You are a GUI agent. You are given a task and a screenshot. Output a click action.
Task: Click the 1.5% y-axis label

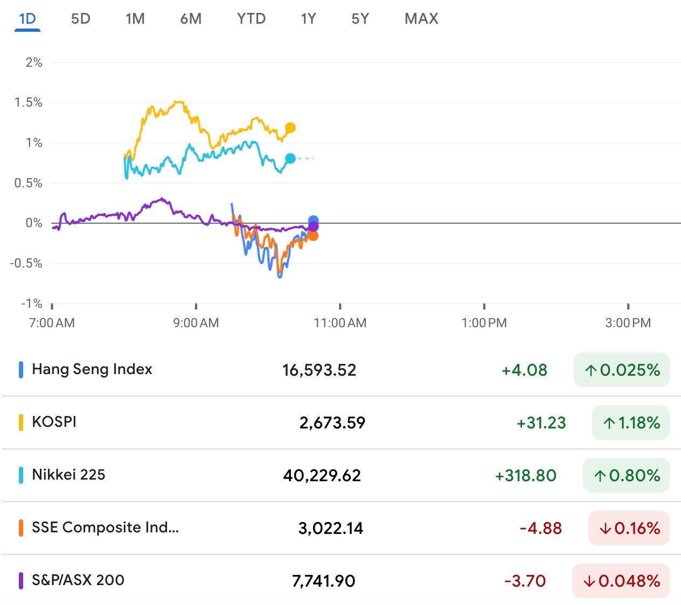(x=28, y=102)
